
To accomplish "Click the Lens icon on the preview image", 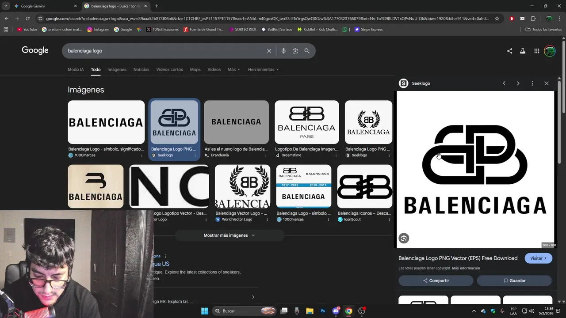I will pyautogui.click(x=404, y=238).
